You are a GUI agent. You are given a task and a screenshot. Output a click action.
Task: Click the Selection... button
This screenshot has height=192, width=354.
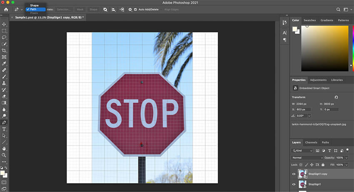[x=63, y=10]
